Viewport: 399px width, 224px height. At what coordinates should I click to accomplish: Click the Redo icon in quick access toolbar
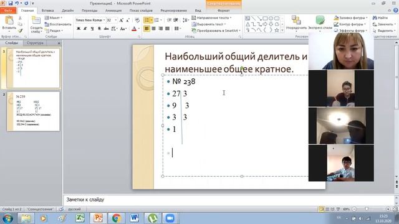point(26,3)
